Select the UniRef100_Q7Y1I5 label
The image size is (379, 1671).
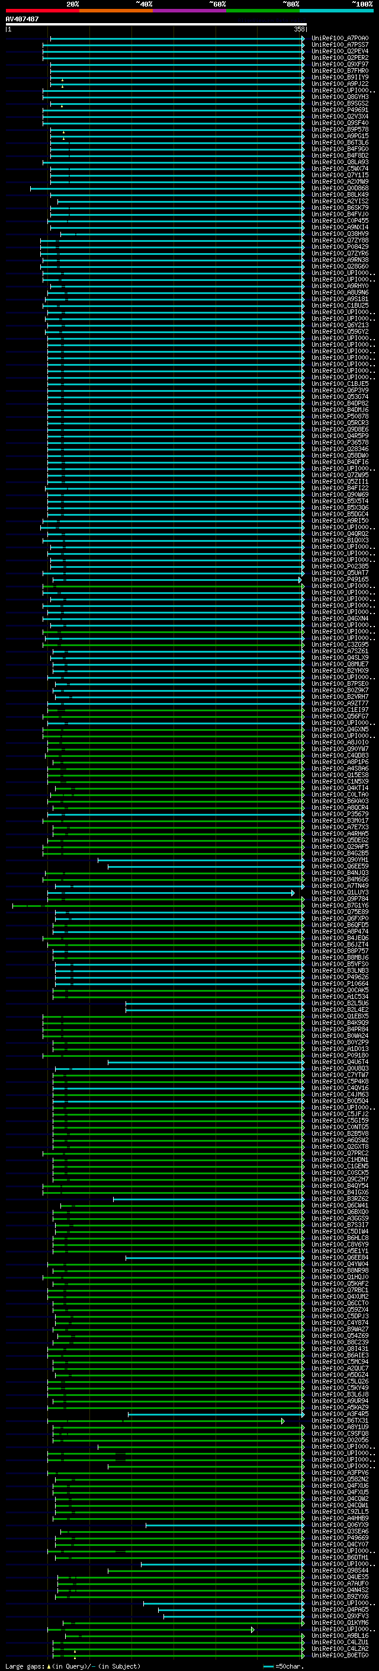coord(339,175)
